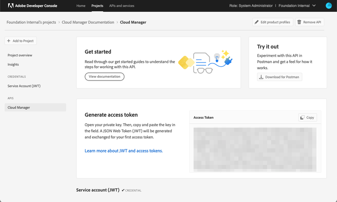Click the Edit product profiles button

coord(273,22)
